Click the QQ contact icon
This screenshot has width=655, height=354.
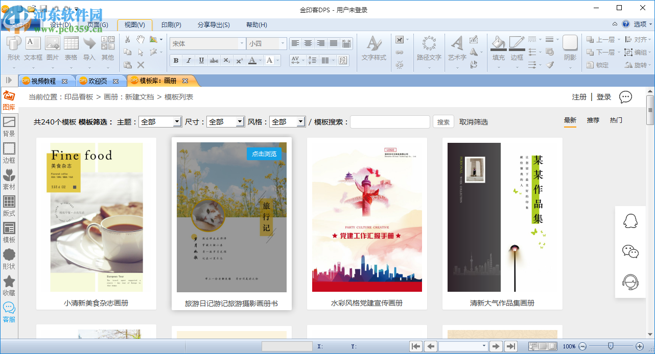coord(630,221)
